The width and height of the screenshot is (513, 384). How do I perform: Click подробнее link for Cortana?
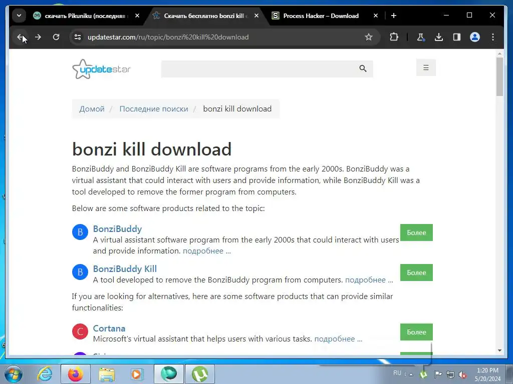point(338,339)
